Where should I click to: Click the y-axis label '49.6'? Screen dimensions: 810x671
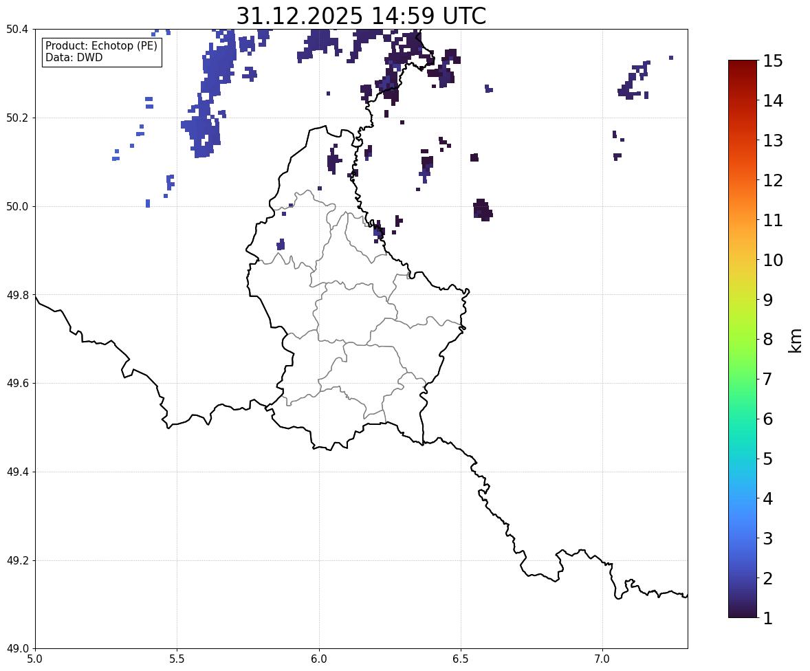[17, 383]
